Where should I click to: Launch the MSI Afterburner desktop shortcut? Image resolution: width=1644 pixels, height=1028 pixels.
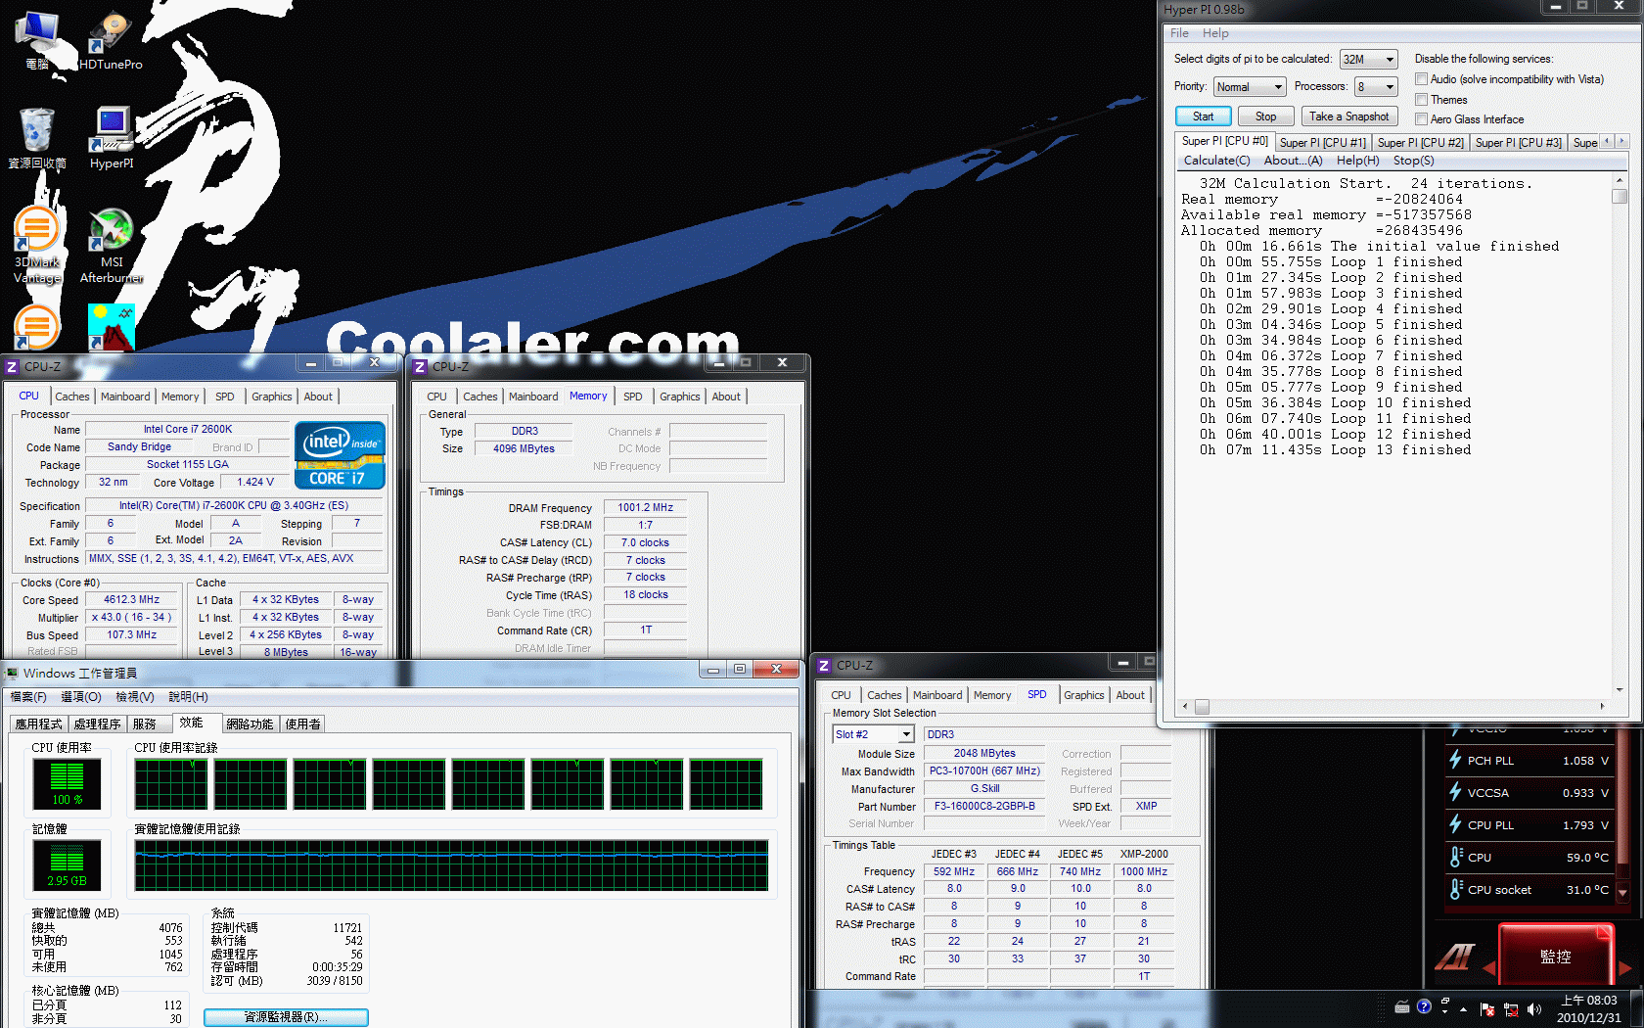pyautogui.click(x=112, y=246)
